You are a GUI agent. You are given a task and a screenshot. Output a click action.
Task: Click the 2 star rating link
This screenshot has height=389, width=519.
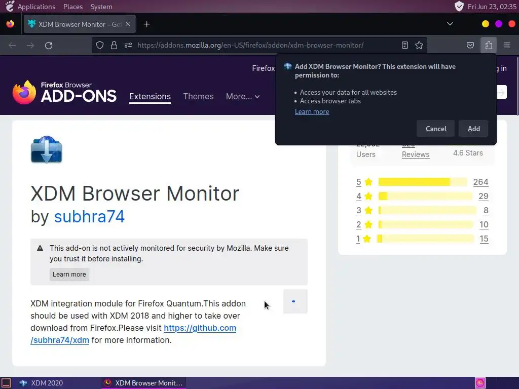(x=359, y=224)
